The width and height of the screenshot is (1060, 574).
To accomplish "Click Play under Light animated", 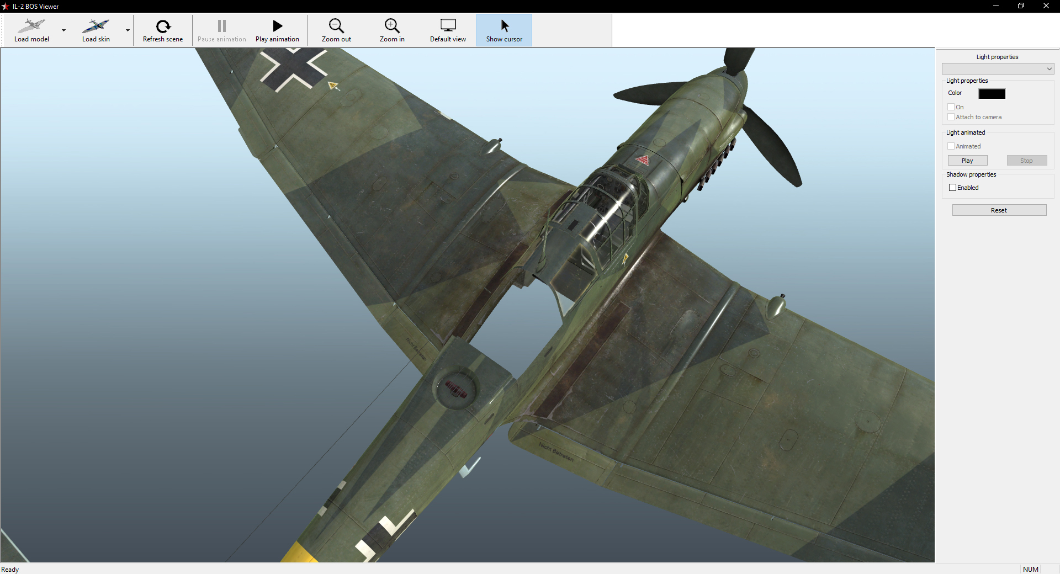I will (x=967, y=161).
